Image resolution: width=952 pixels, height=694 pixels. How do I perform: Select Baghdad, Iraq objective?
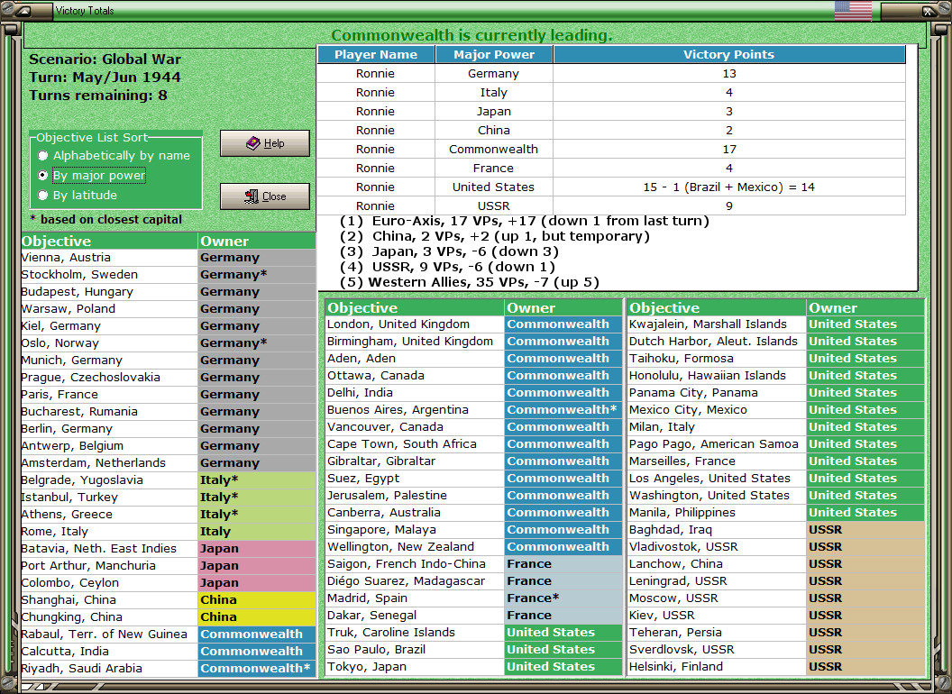tap(717, 529)
